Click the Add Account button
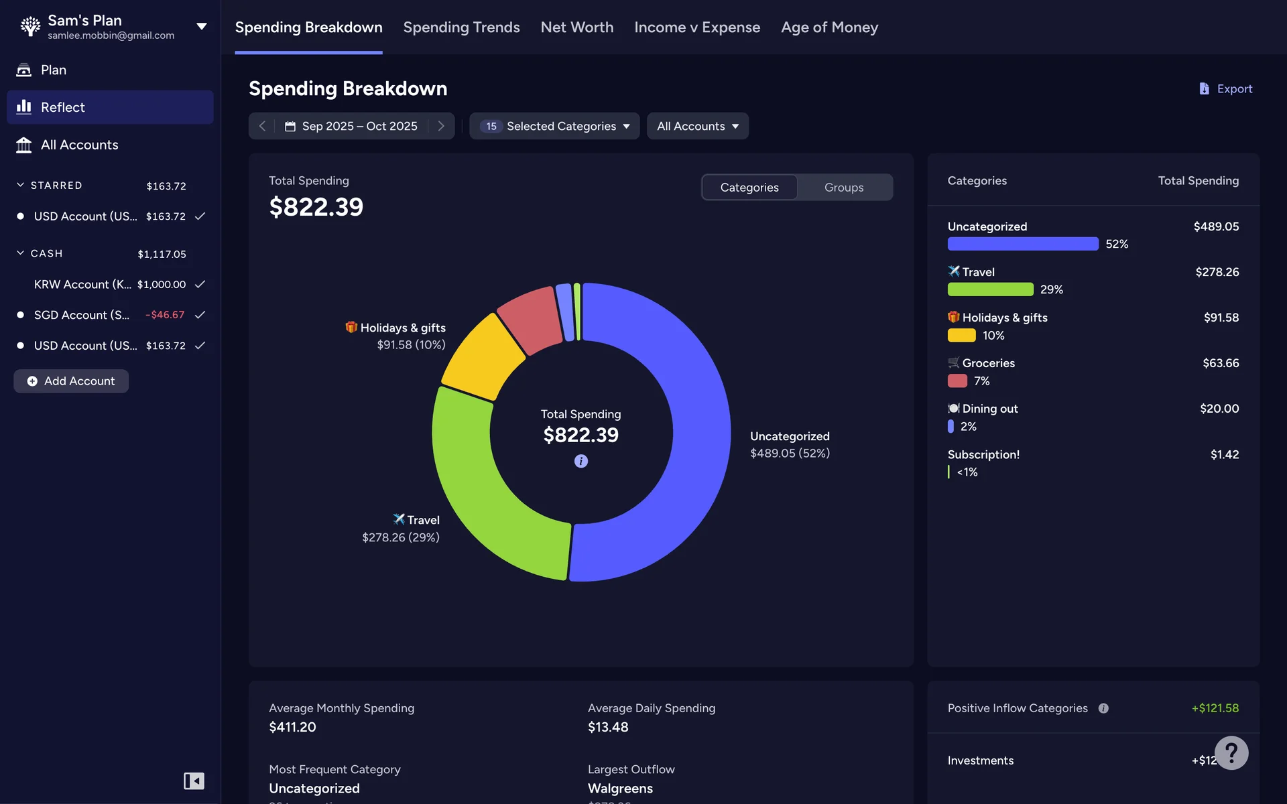Screen dimensions: 1287x804 point(71,381)
